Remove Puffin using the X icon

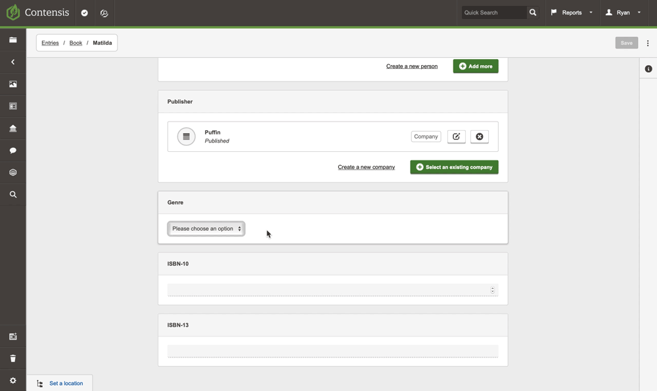point(479,136)
